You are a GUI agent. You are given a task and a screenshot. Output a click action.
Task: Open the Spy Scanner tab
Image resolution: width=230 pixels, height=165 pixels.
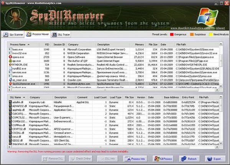13,34
